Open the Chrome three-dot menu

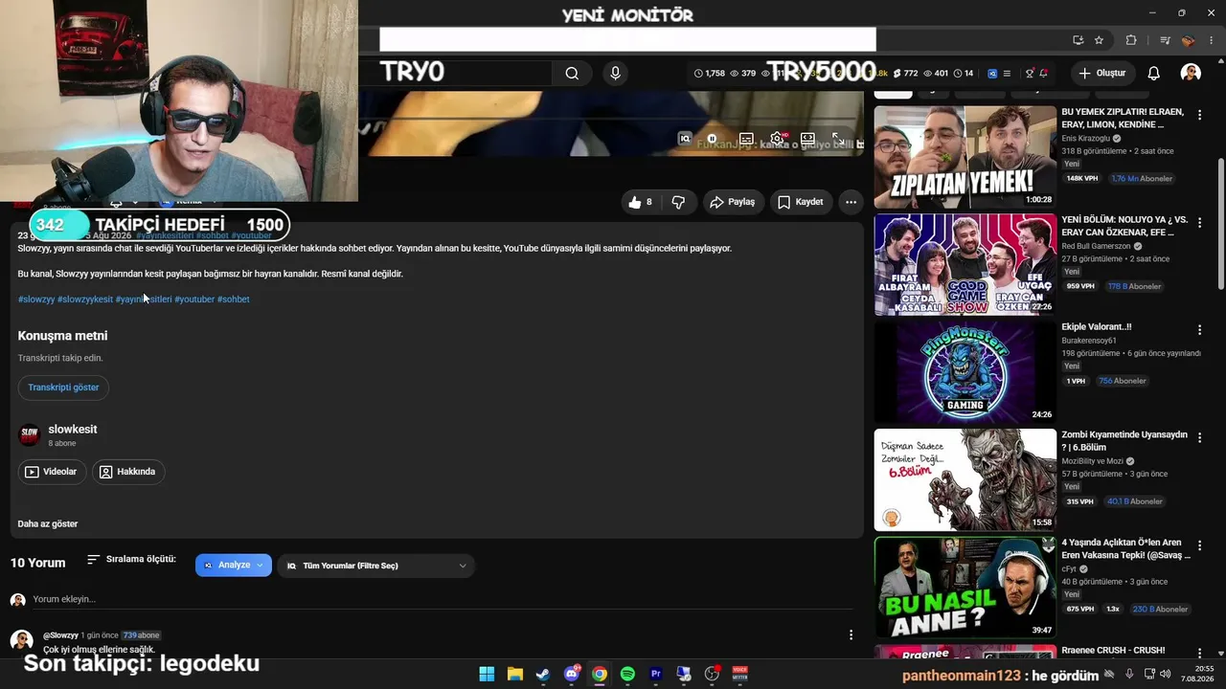tap(1211, 40)
